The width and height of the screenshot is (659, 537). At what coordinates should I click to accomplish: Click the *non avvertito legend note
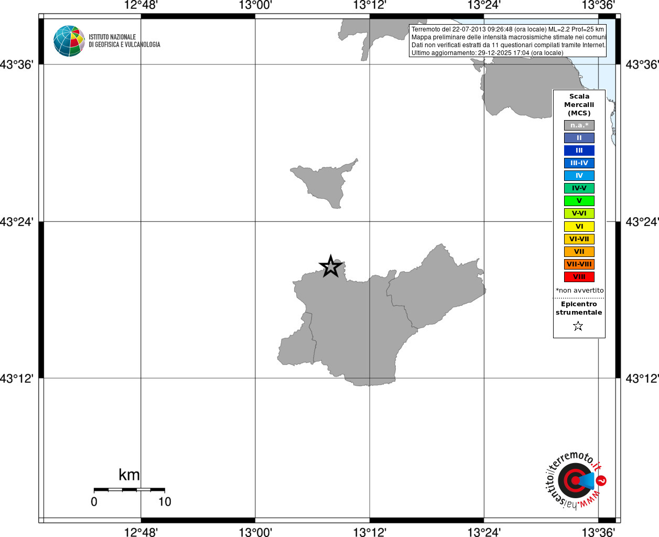pyautogui.click(x=579, y=291)
